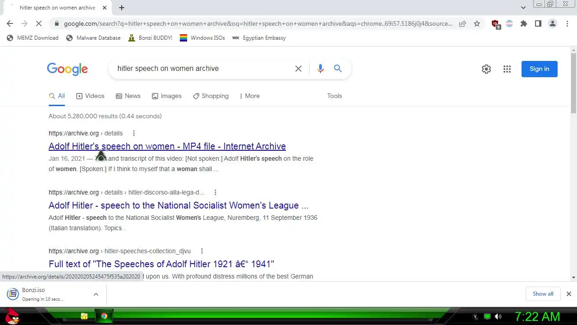
Task: Select the All results tab
Action: [x=57, y=96]
